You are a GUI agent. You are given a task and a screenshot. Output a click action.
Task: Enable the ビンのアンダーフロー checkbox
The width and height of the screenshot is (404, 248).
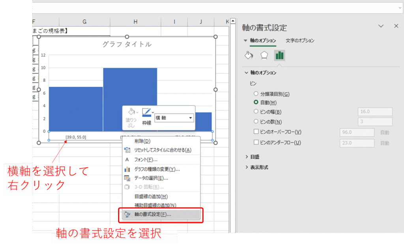(256, 143)
